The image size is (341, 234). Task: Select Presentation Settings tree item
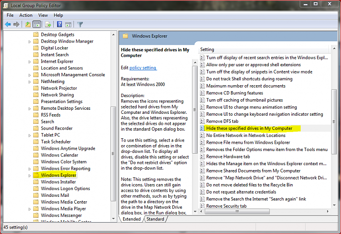(61, 102)
